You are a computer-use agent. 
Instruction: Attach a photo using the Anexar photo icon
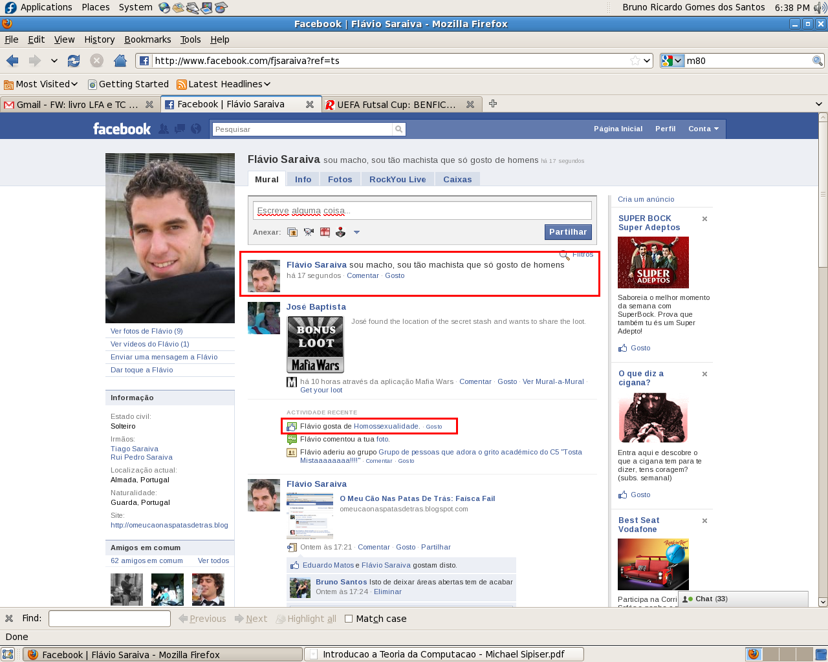292,232
